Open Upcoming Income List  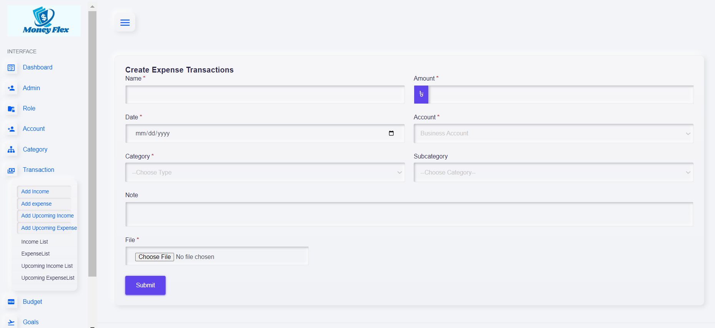click(x=47, y=266)
